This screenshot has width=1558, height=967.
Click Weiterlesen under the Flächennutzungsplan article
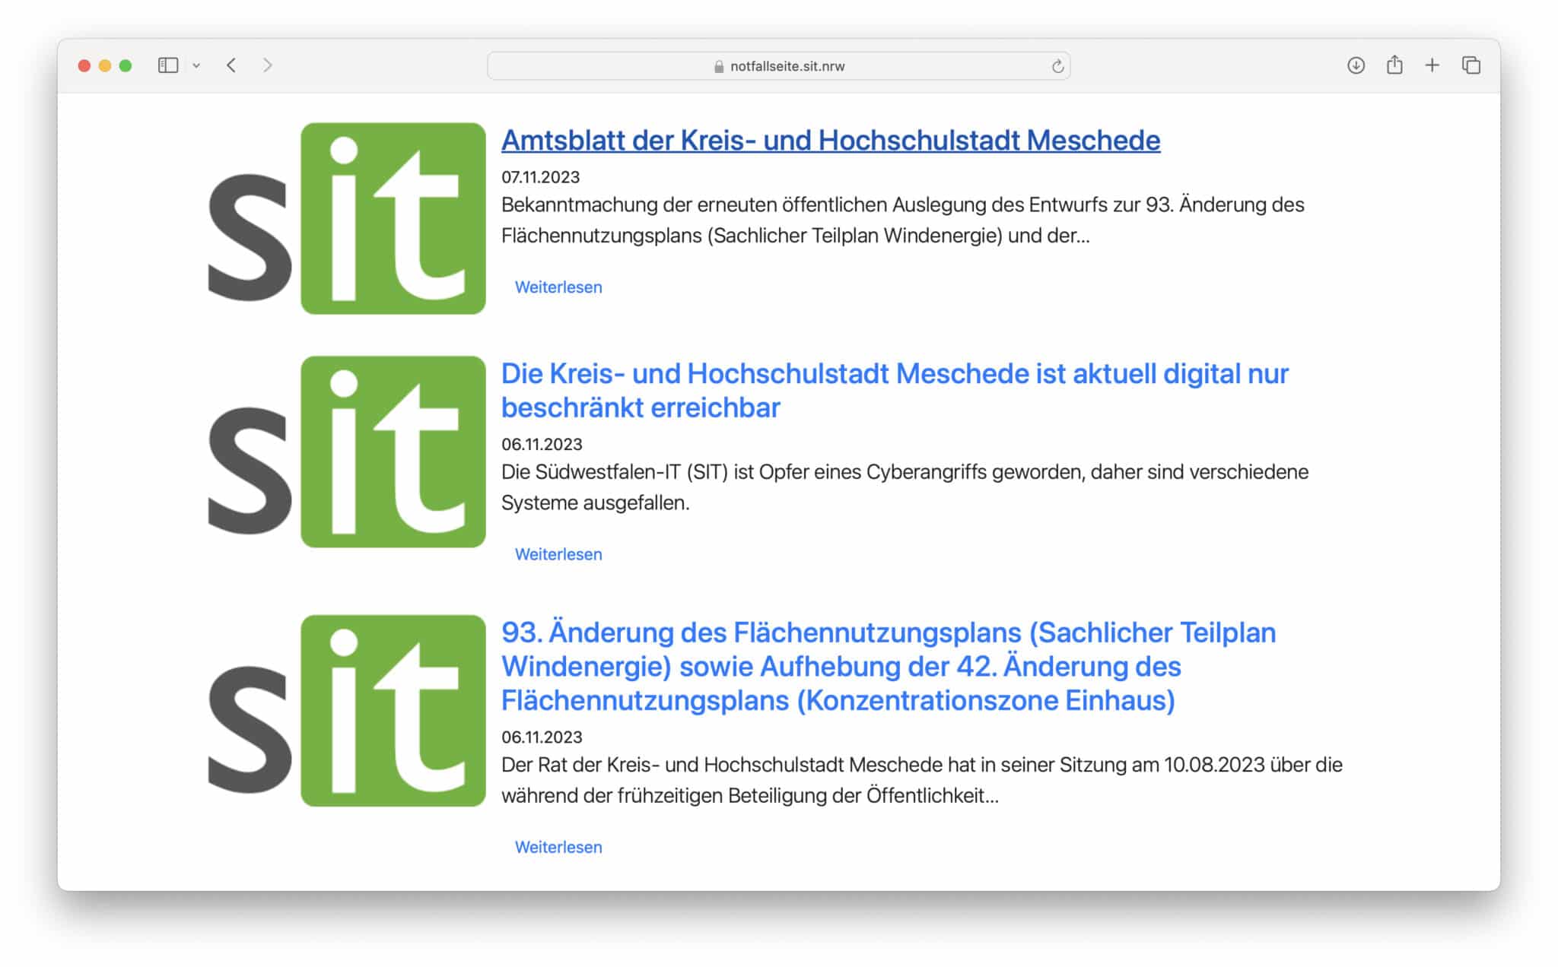[x=558, y=847]
